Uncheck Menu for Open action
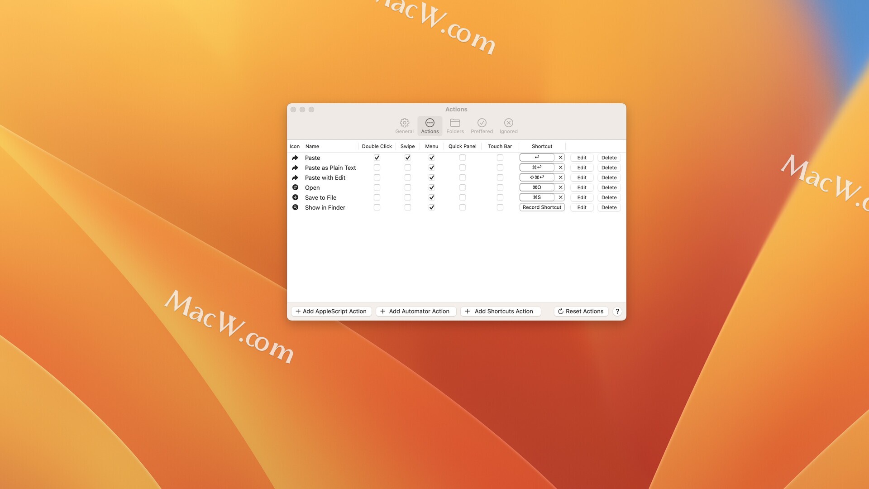 tap(431, 187)
